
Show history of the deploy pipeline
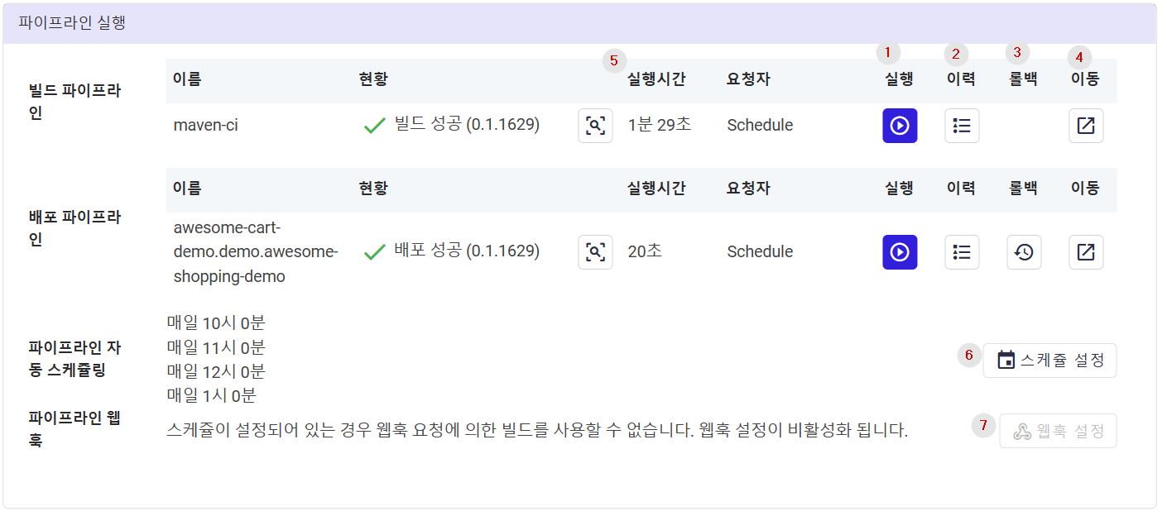962,252
